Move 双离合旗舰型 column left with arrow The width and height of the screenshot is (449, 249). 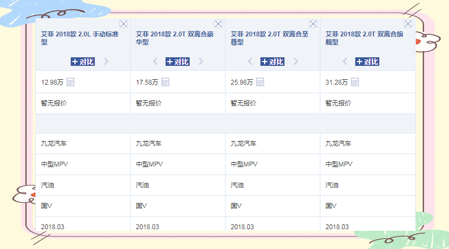(345, 61)
